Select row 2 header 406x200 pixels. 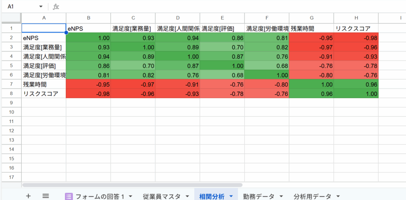tap(11, 38)
